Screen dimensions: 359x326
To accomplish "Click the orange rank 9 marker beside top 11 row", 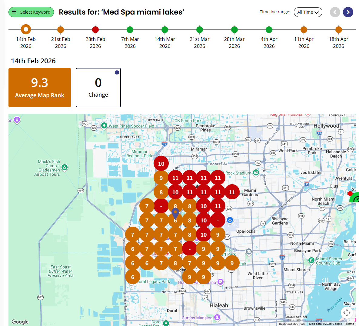I will click(x=161, y=178).
